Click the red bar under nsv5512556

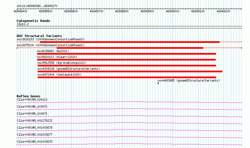coord(127,66)
